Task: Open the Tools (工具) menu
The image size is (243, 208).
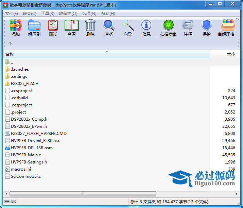Action: pyautogui.click(x=48, y=14)
